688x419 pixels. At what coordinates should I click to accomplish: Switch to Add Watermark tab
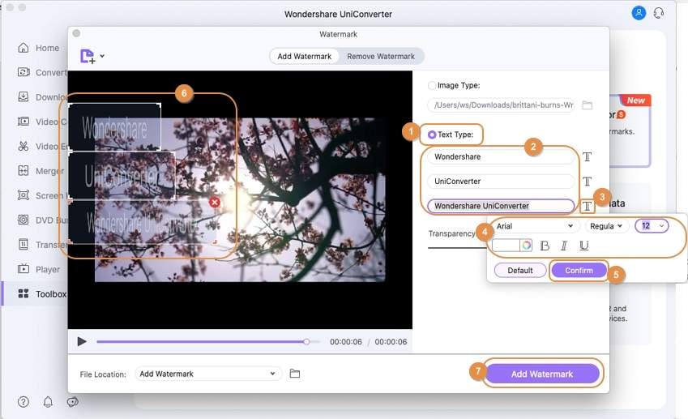pyautogui.click(x=304, y=56)
